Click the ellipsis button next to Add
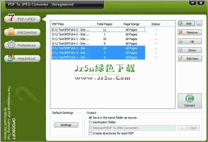 coord(199,24)
